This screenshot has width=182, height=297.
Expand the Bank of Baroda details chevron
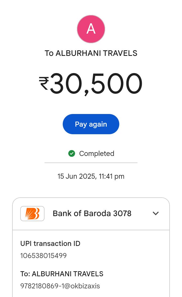coord(156,213)
